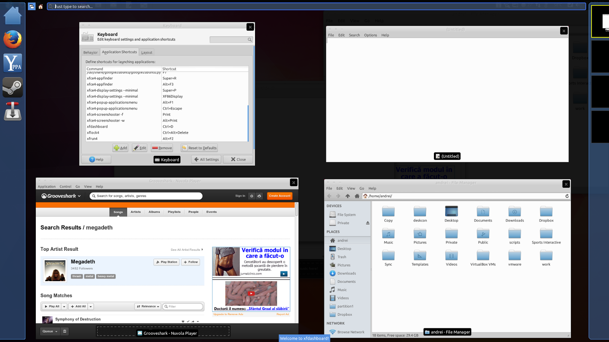Screen dimensions: 609x342
Task: Open Trash in File Manager sidebar
Action: click(342, 257)
